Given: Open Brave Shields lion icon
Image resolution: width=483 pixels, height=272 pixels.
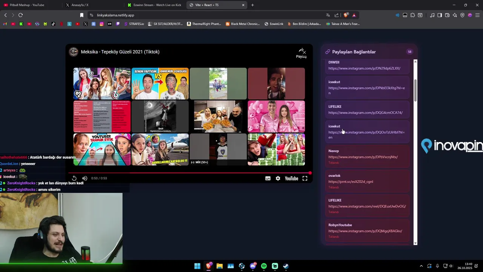Looking at the screenshot, I should (346, 15).
